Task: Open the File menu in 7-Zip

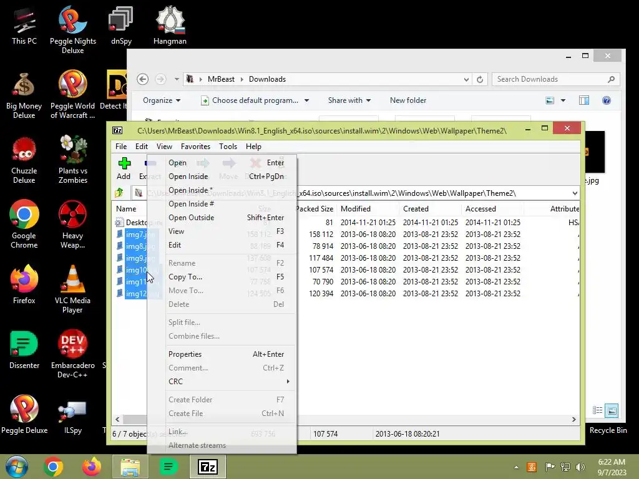Action: (x=121, y=146)
